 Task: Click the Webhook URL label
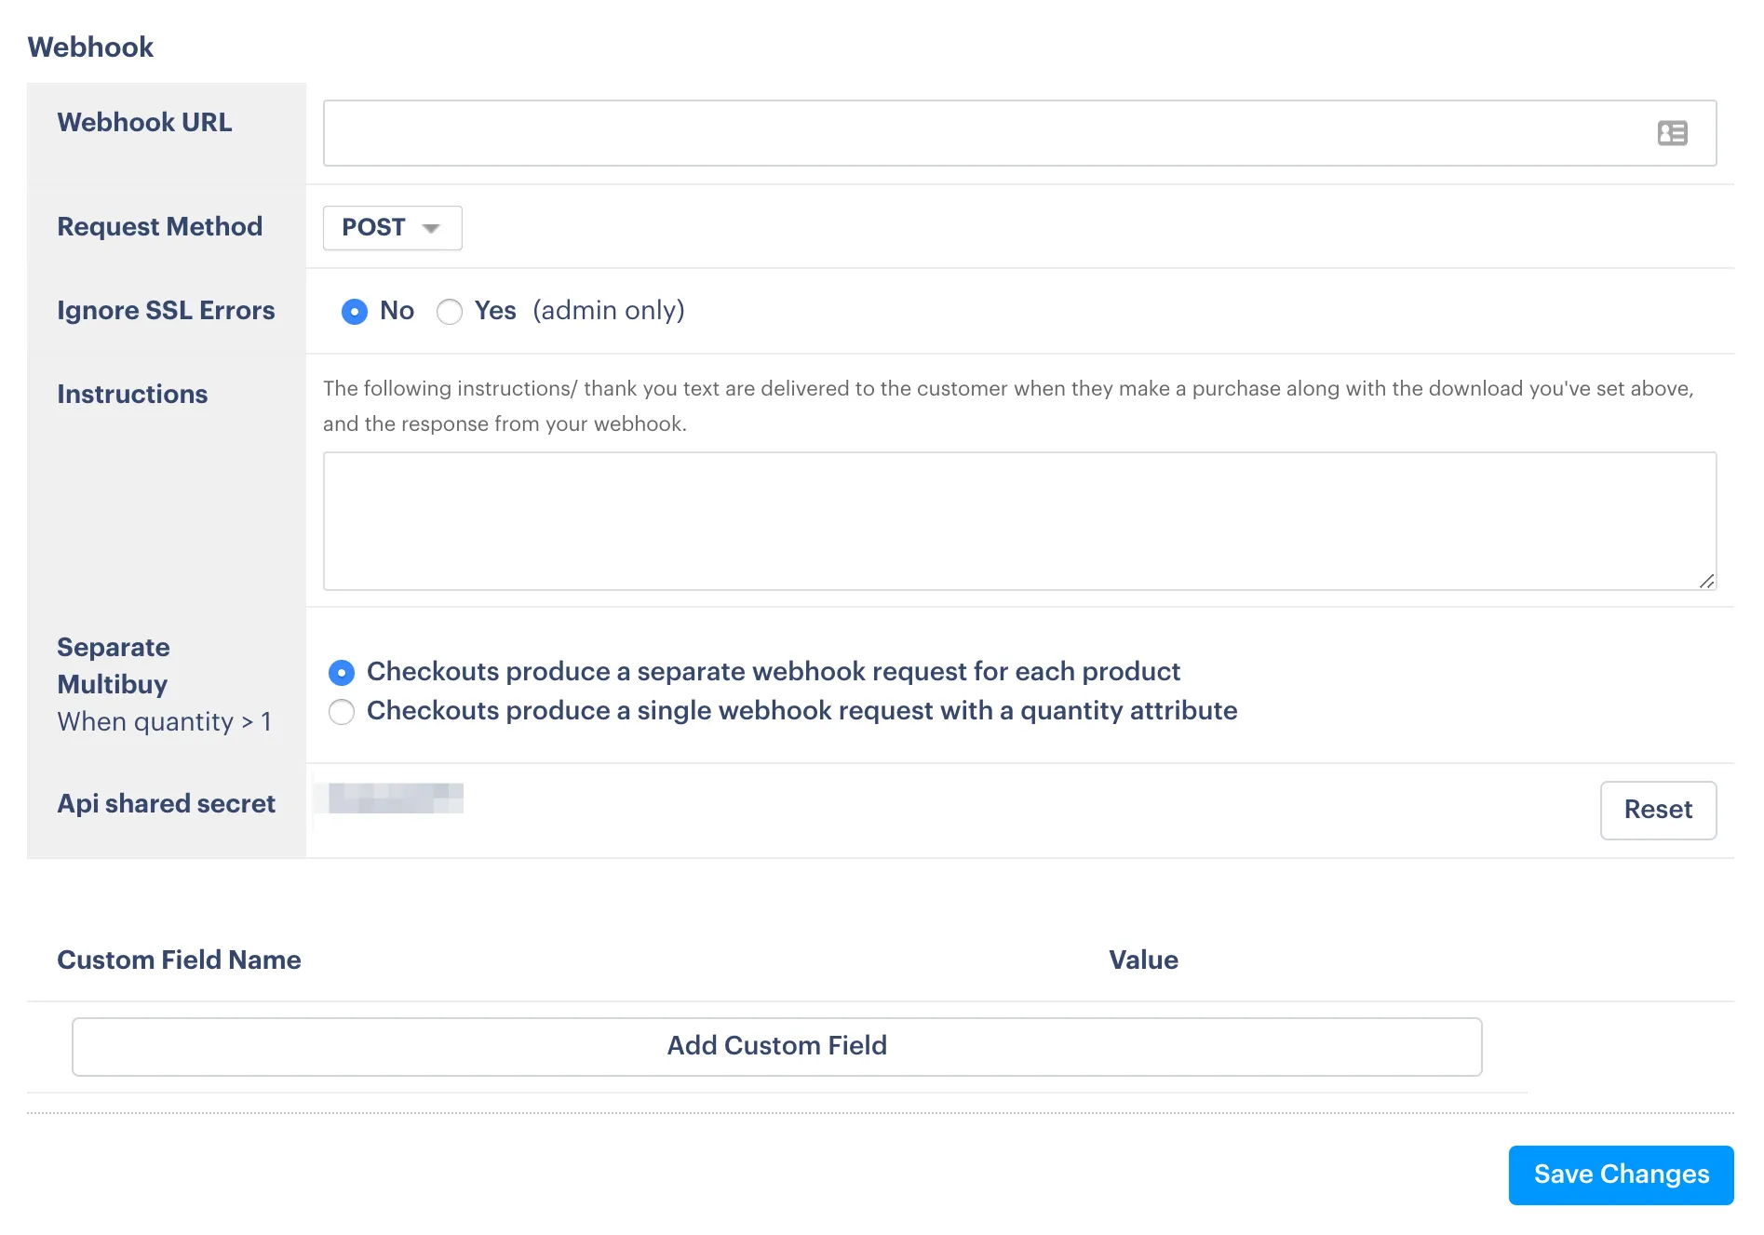(x=144, y=123)
